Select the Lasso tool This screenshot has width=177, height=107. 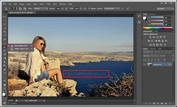click(5, 24)
